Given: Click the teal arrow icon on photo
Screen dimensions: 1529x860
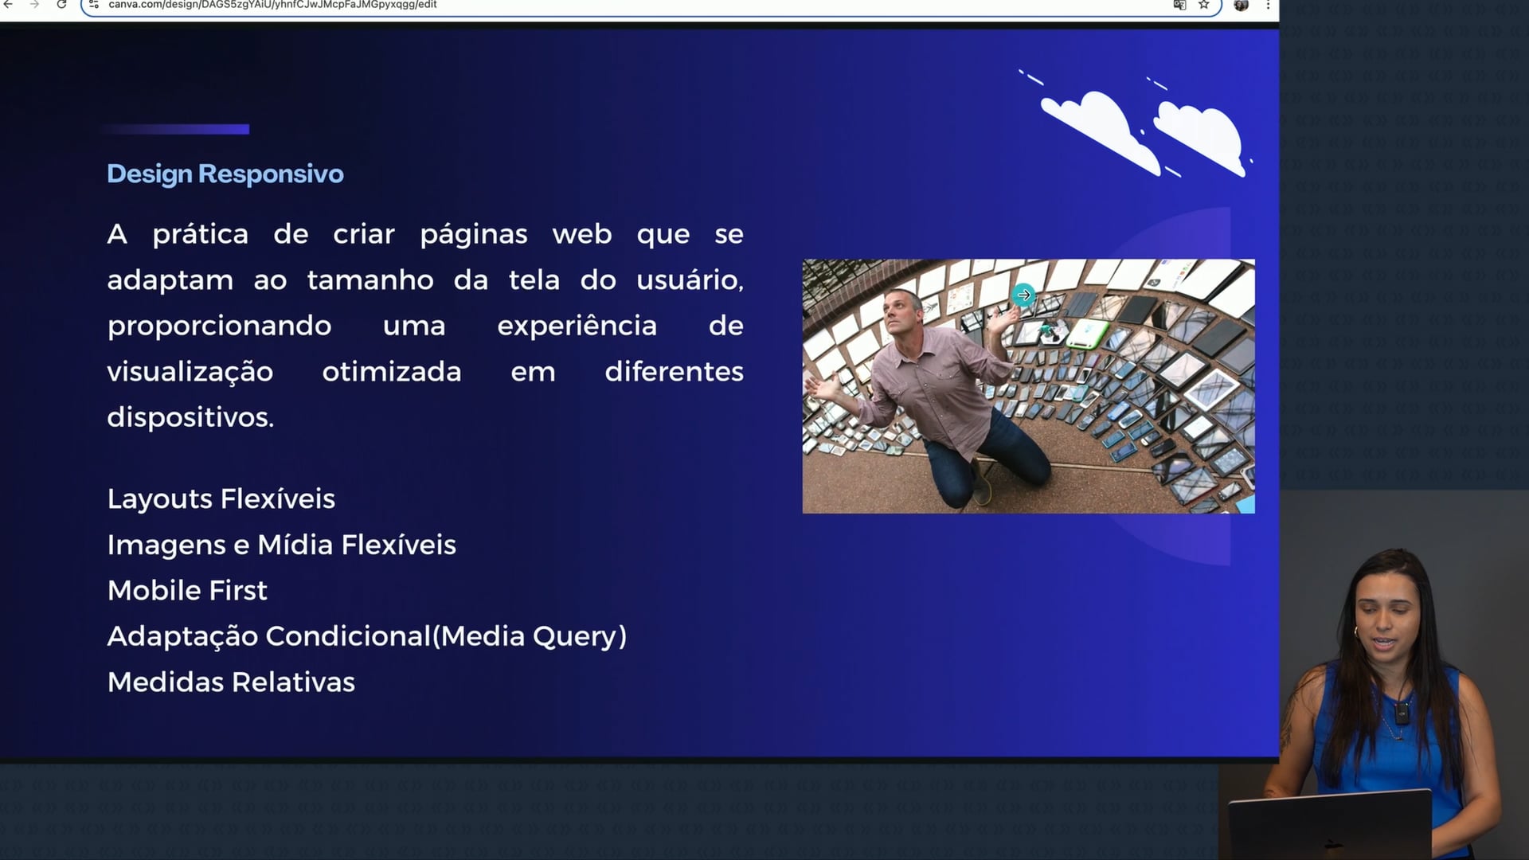Looking at the screenshot, I should coord(1023,295).
